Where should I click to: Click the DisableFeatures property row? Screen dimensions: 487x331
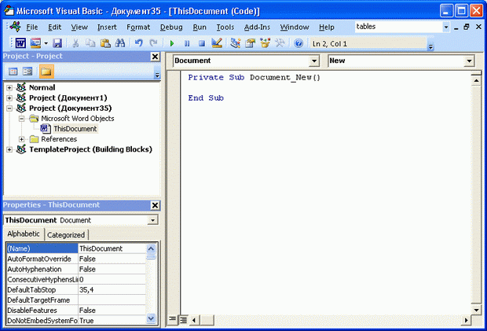[x=76, y=311]
